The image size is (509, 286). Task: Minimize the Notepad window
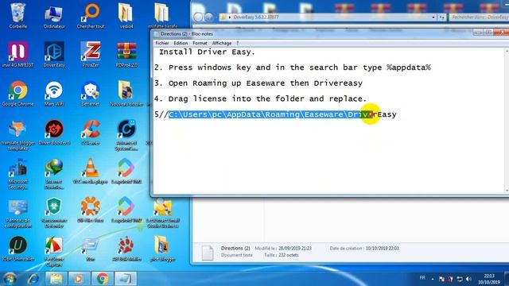tap(477, 33)
